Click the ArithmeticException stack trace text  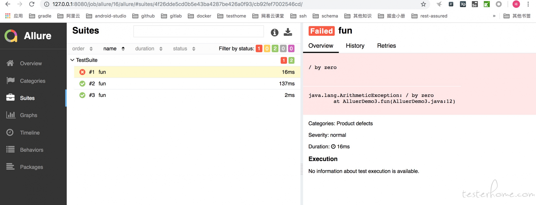382,98
